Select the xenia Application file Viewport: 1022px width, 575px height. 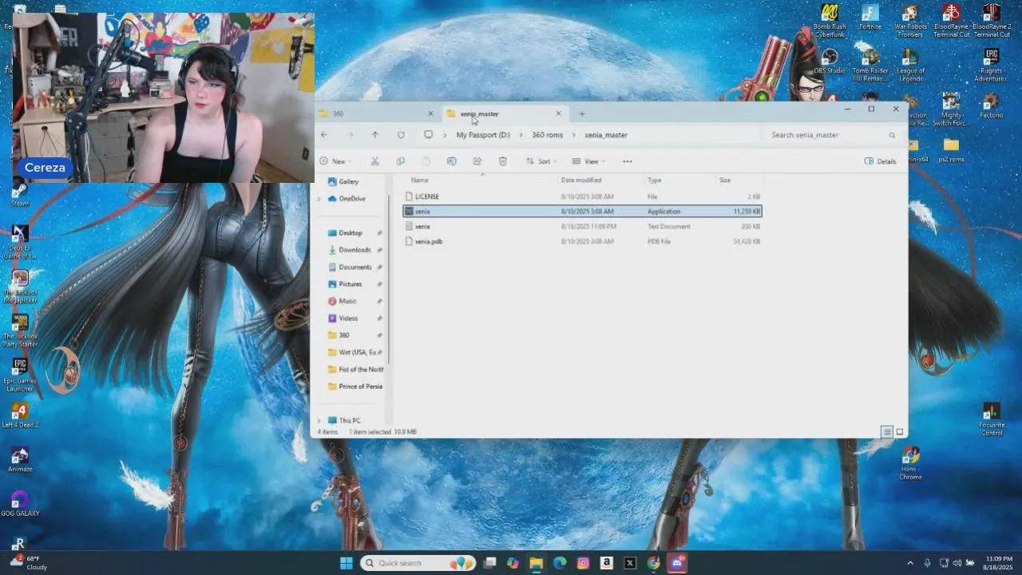pos(582,211)
